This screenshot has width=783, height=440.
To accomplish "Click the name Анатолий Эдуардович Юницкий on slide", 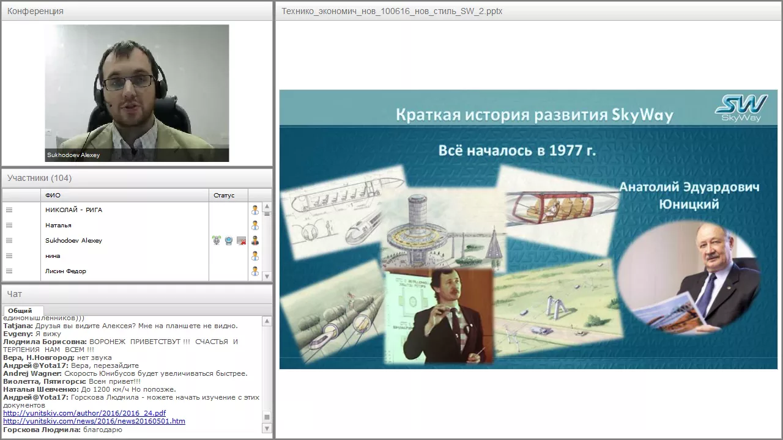I will (x=689, y=196).
